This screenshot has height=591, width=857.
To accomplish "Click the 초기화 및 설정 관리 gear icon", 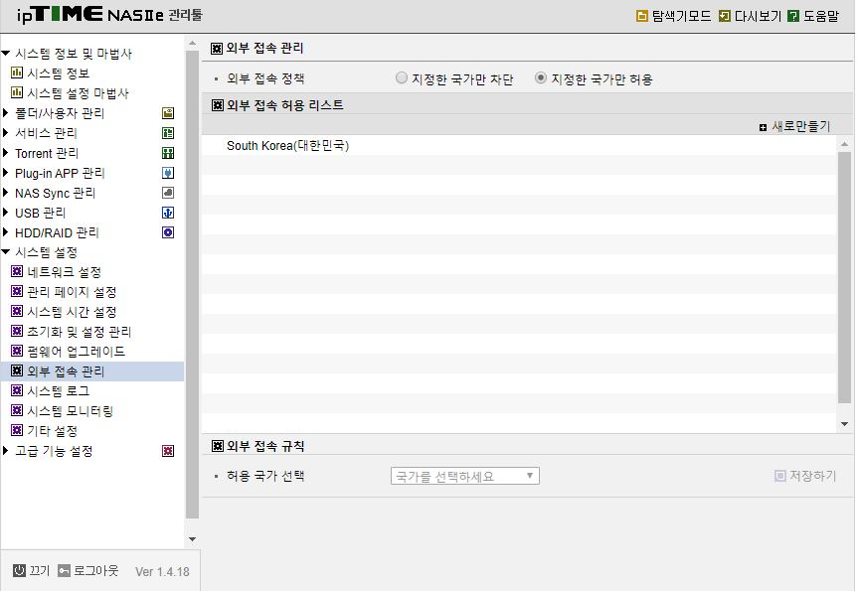I will point(17,331).
